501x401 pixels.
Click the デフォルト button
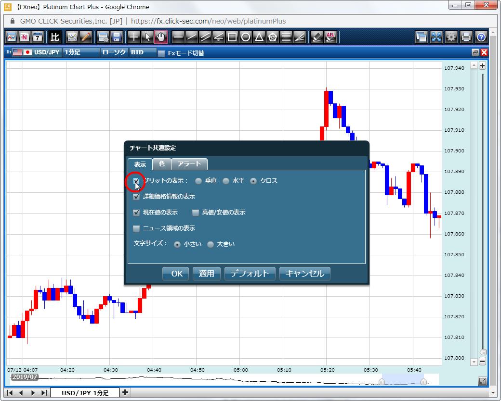[250, 273]
